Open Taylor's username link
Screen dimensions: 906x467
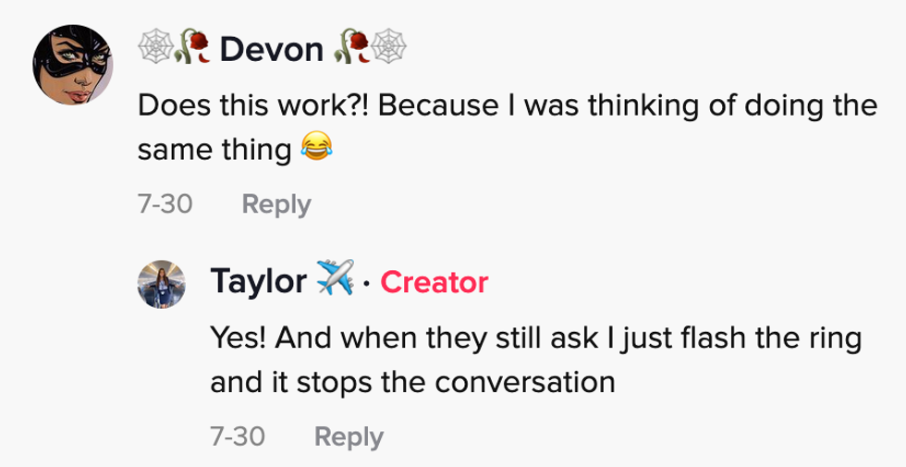(x=259, y=282)
